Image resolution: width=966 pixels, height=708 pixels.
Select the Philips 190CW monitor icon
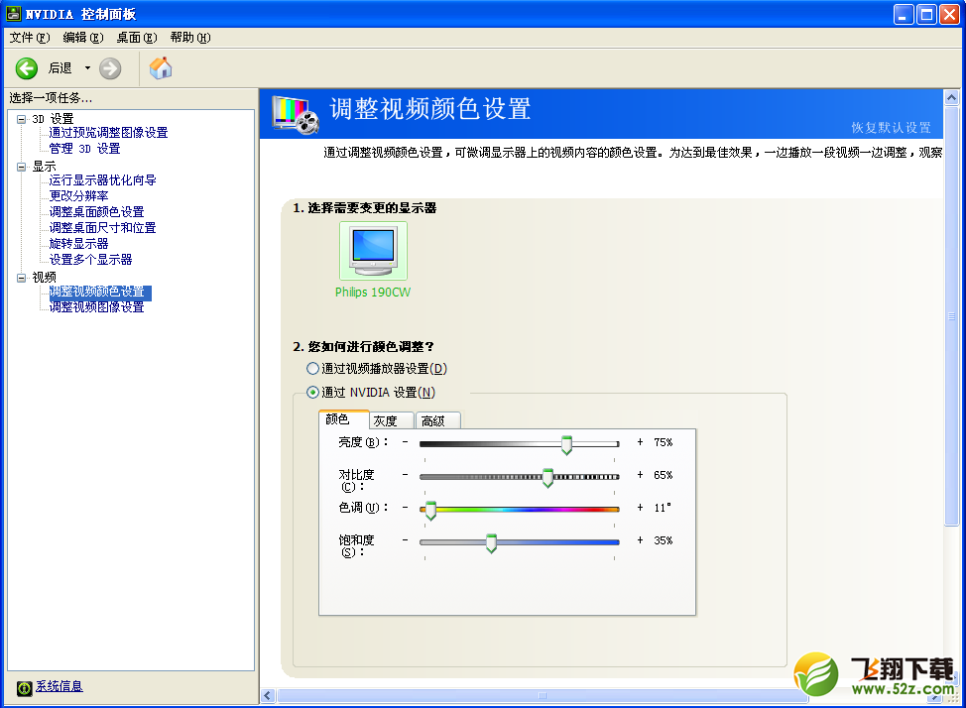click(373, 252)
